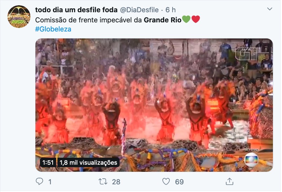Click the 1,8 mil visualizações label
282x192 pixels.
coord(88,162)
